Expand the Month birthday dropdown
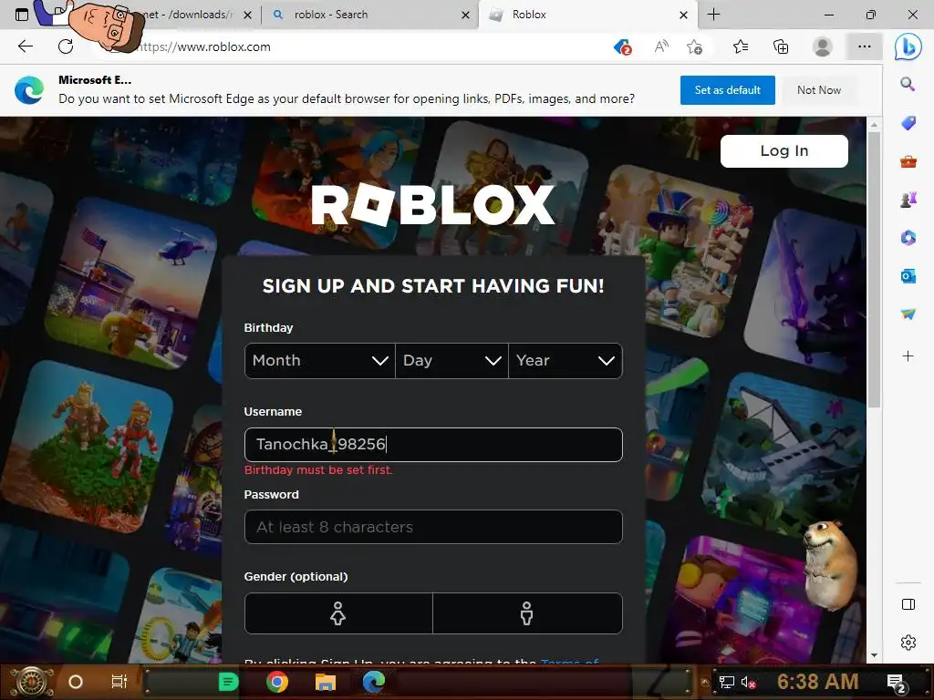The height and width of the screenshot is (700, 934). [320, 361]
